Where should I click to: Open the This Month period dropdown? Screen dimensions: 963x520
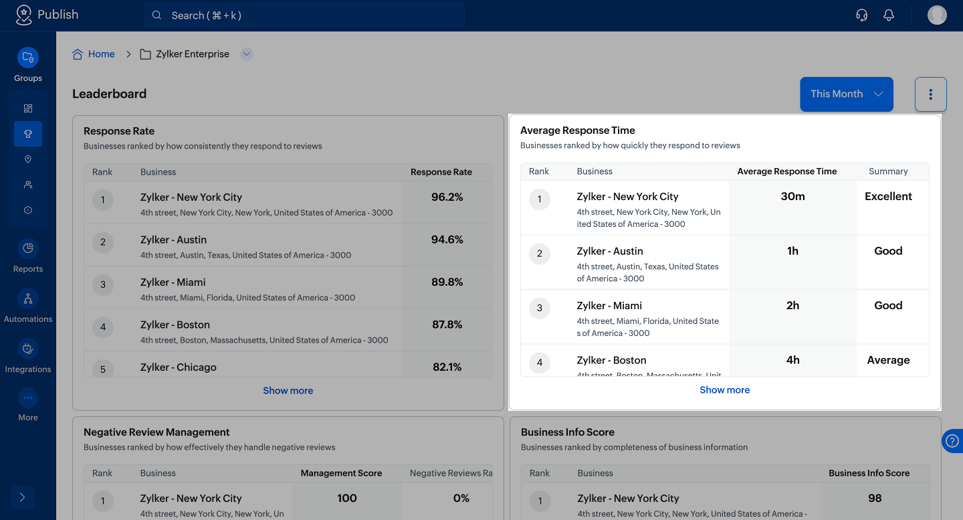coord(847,94)
